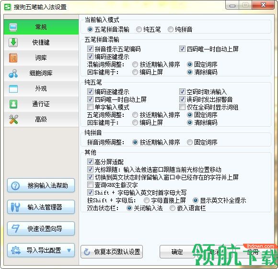Open 输入法管理器
This screenshot has height=269, width=278.
(x=41, y=207)
